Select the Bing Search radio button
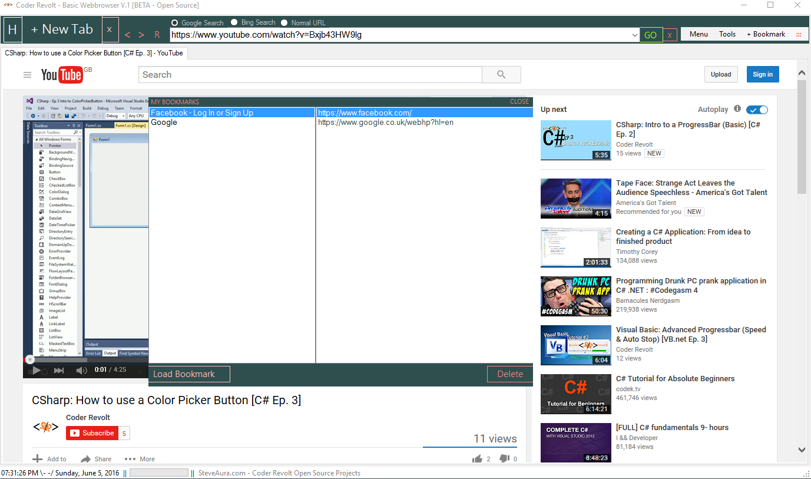The width and height of the screenshot is (811, 479). 233,22
